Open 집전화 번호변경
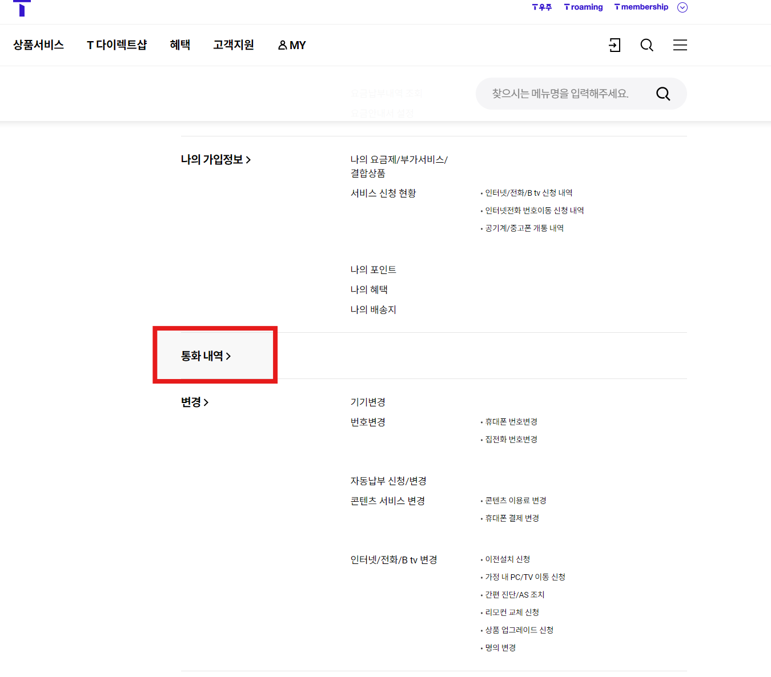The width and height of the screenshot is (771, 677). pyautogui.click(x=511, y=440)
